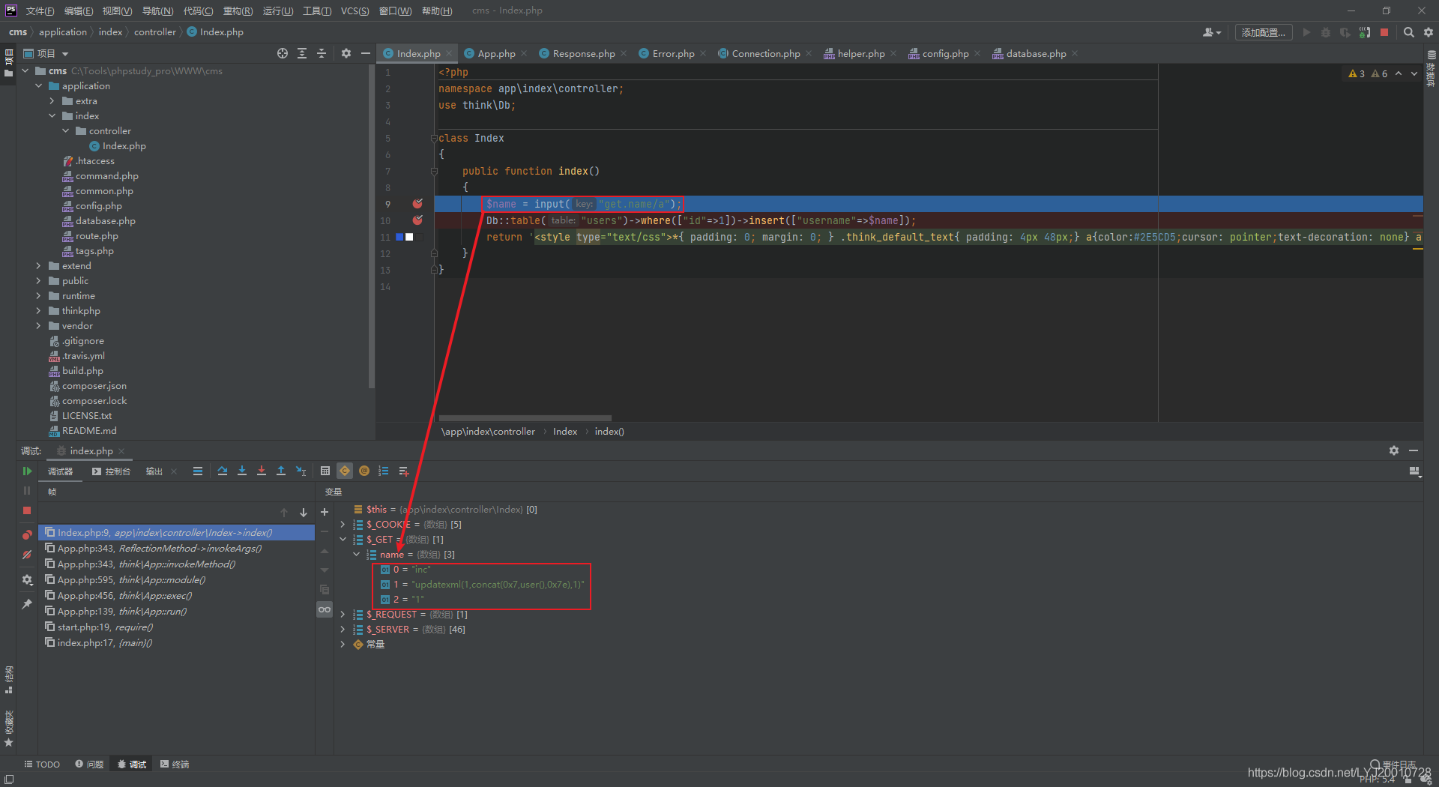This screenshot has width=1439, height=787.
Task: Click the Mute Breakpoints icon
Action: 27,555
